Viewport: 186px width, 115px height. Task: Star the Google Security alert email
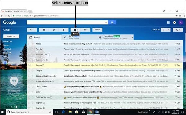(33, 49)
